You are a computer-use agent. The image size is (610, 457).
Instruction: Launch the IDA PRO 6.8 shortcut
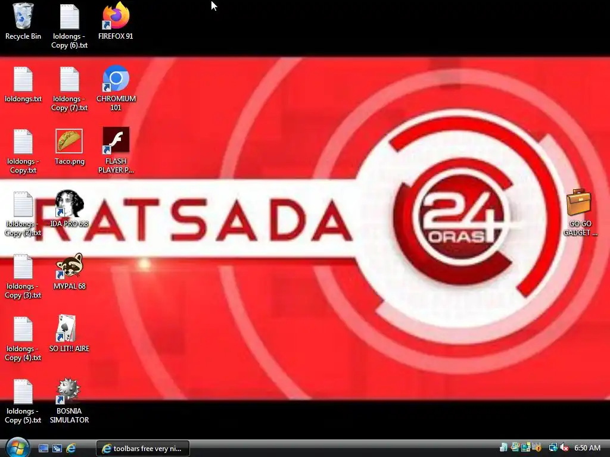click(69, 209)
